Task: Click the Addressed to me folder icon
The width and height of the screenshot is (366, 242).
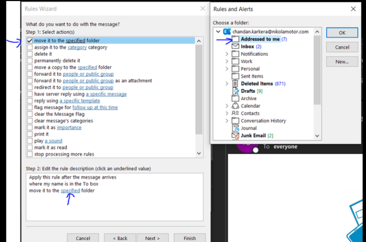Action: click(235, 39)
